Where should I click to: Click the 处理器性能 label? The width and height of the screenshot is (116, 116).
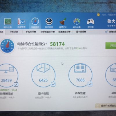6,94
